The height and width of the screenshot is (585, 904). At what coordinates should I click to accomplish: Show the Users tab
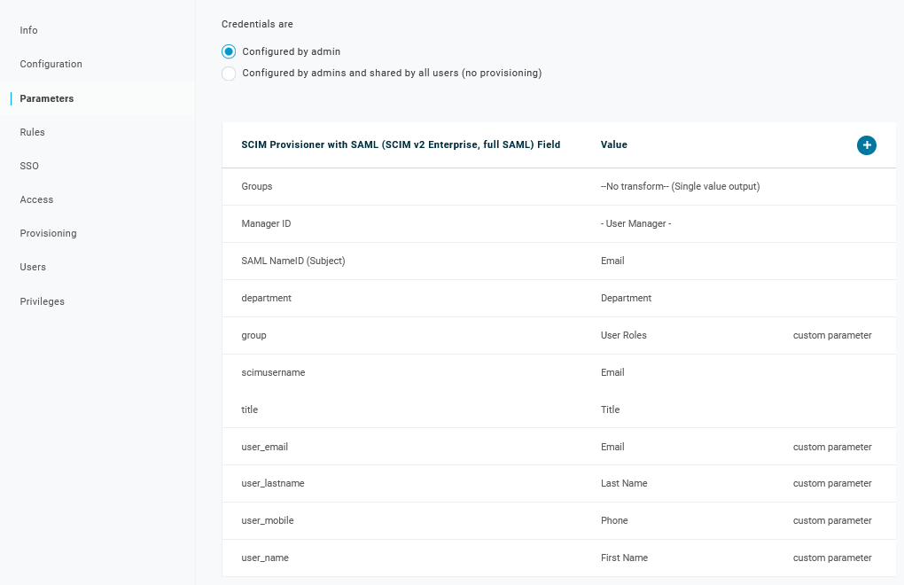pyautogui.click(x=33, y=267)
